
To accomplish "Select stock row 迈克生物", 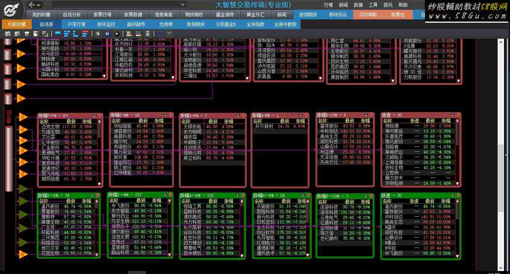I will coord(68,127).
